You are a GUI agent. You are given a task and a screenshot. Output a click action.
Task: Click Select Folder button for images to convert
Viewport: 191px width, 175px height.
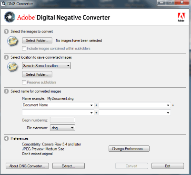[37, 41]
